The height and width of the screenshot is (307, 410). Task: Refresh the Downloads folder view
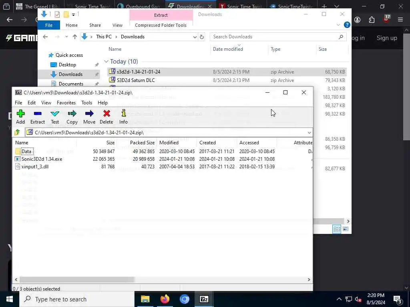coord(202,37)
